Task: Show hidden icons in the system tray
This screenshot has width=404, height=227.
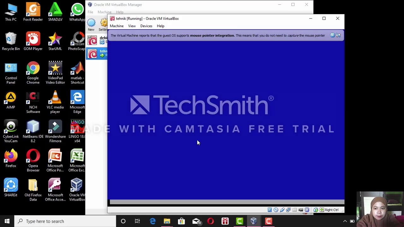Action: (x=345, y=221)
